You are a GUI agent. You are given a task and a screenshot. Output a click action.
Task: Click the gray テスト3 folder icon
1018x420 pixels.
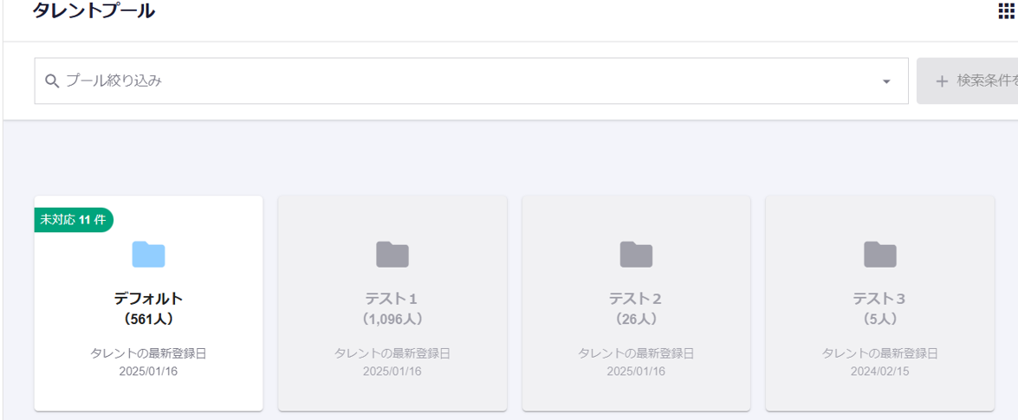coord(880,255)
